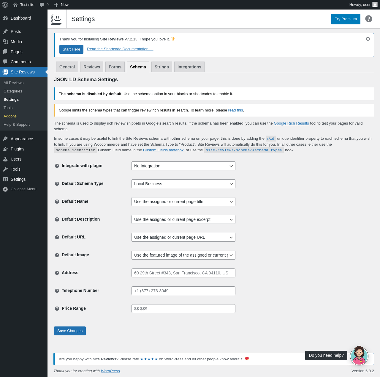Open Addons submenu item
The width and height of the screenshot is (380, 377).
(24, 116)
